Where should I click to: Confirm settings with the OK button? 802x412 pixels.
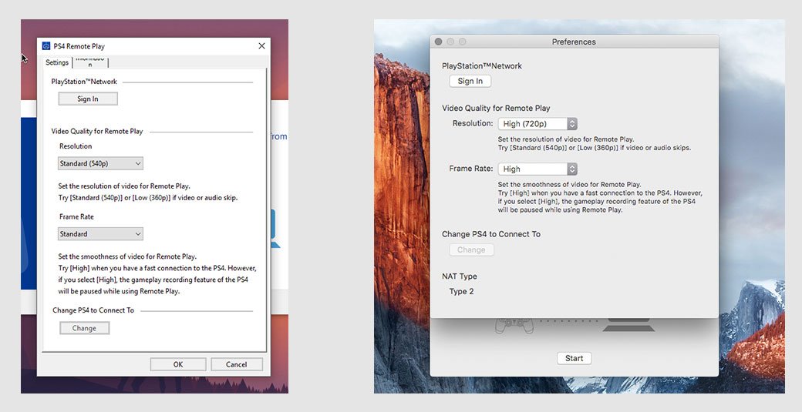coord(178,364)
